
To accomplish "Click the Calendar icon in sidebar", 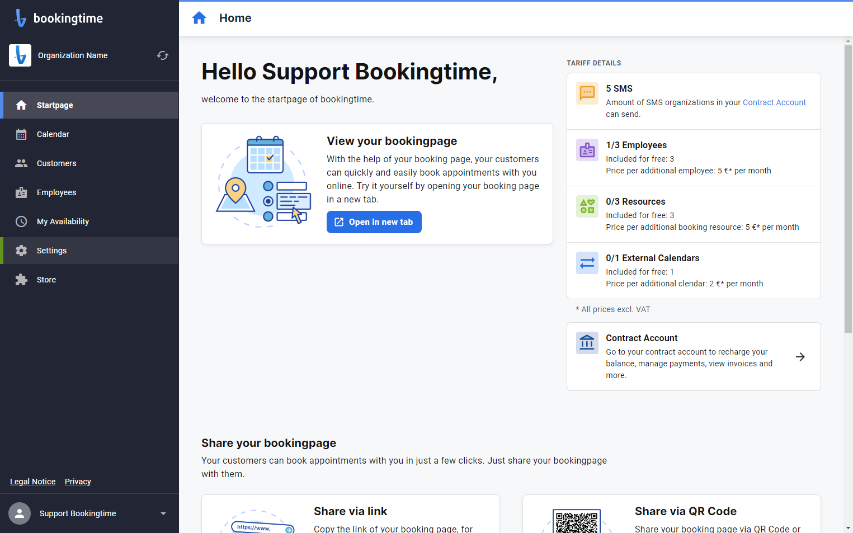I will click(x=21, y=134).
